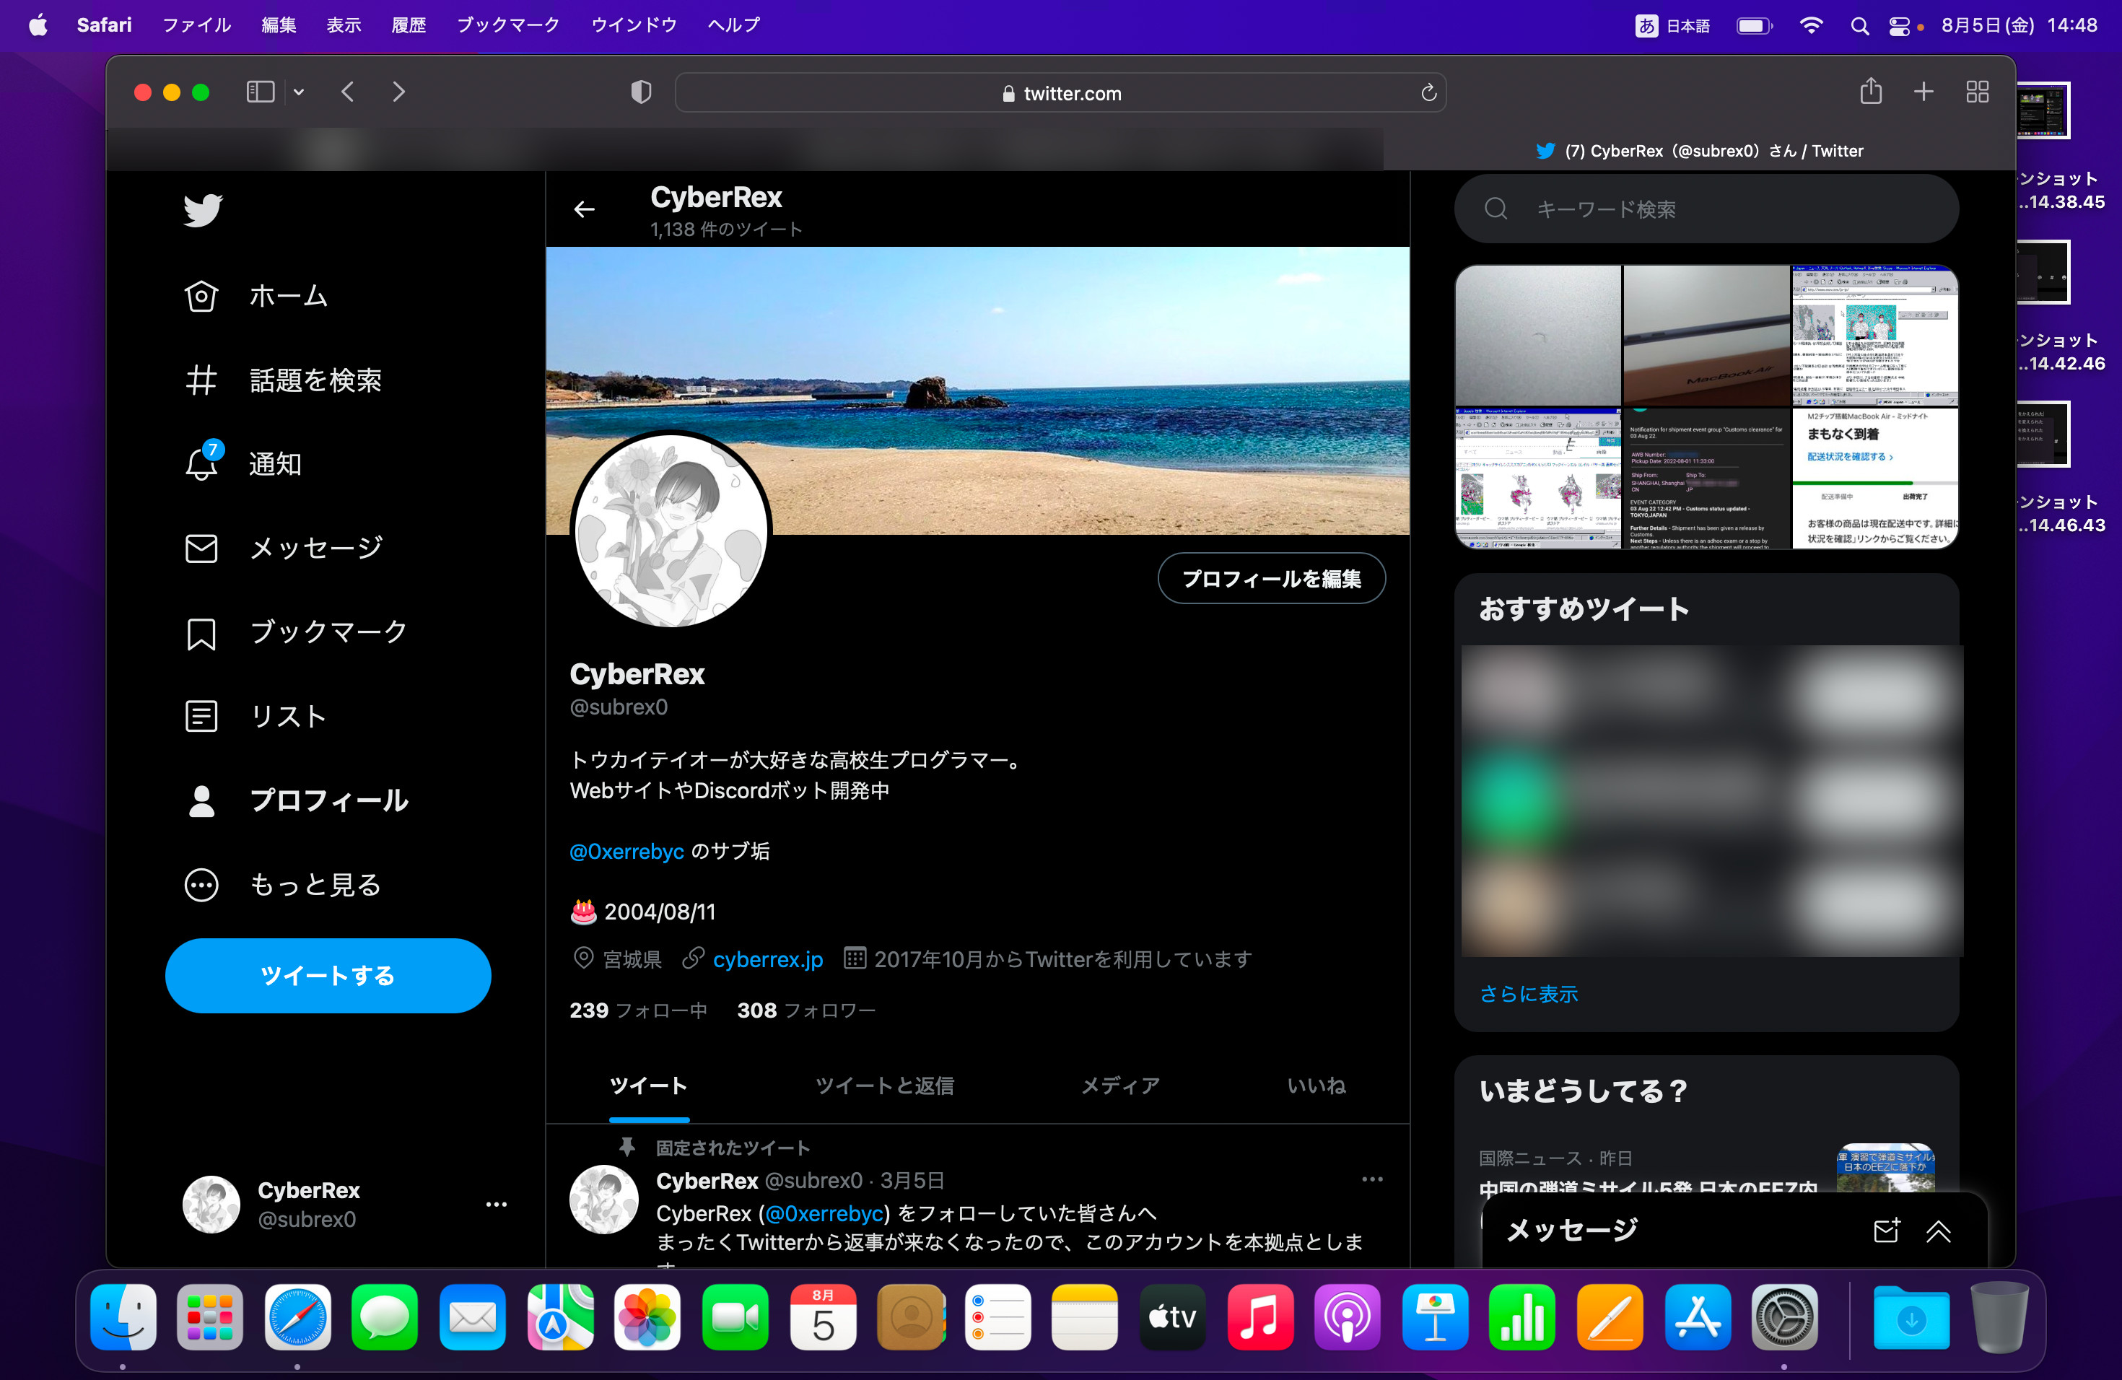Open the ブックマーク menu in the menu bar

tap(508, 25)
